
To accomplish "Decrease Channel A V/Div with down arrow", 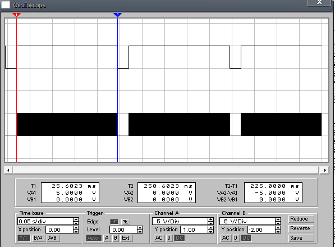I will pyautogui.click(x=210, y=223).
